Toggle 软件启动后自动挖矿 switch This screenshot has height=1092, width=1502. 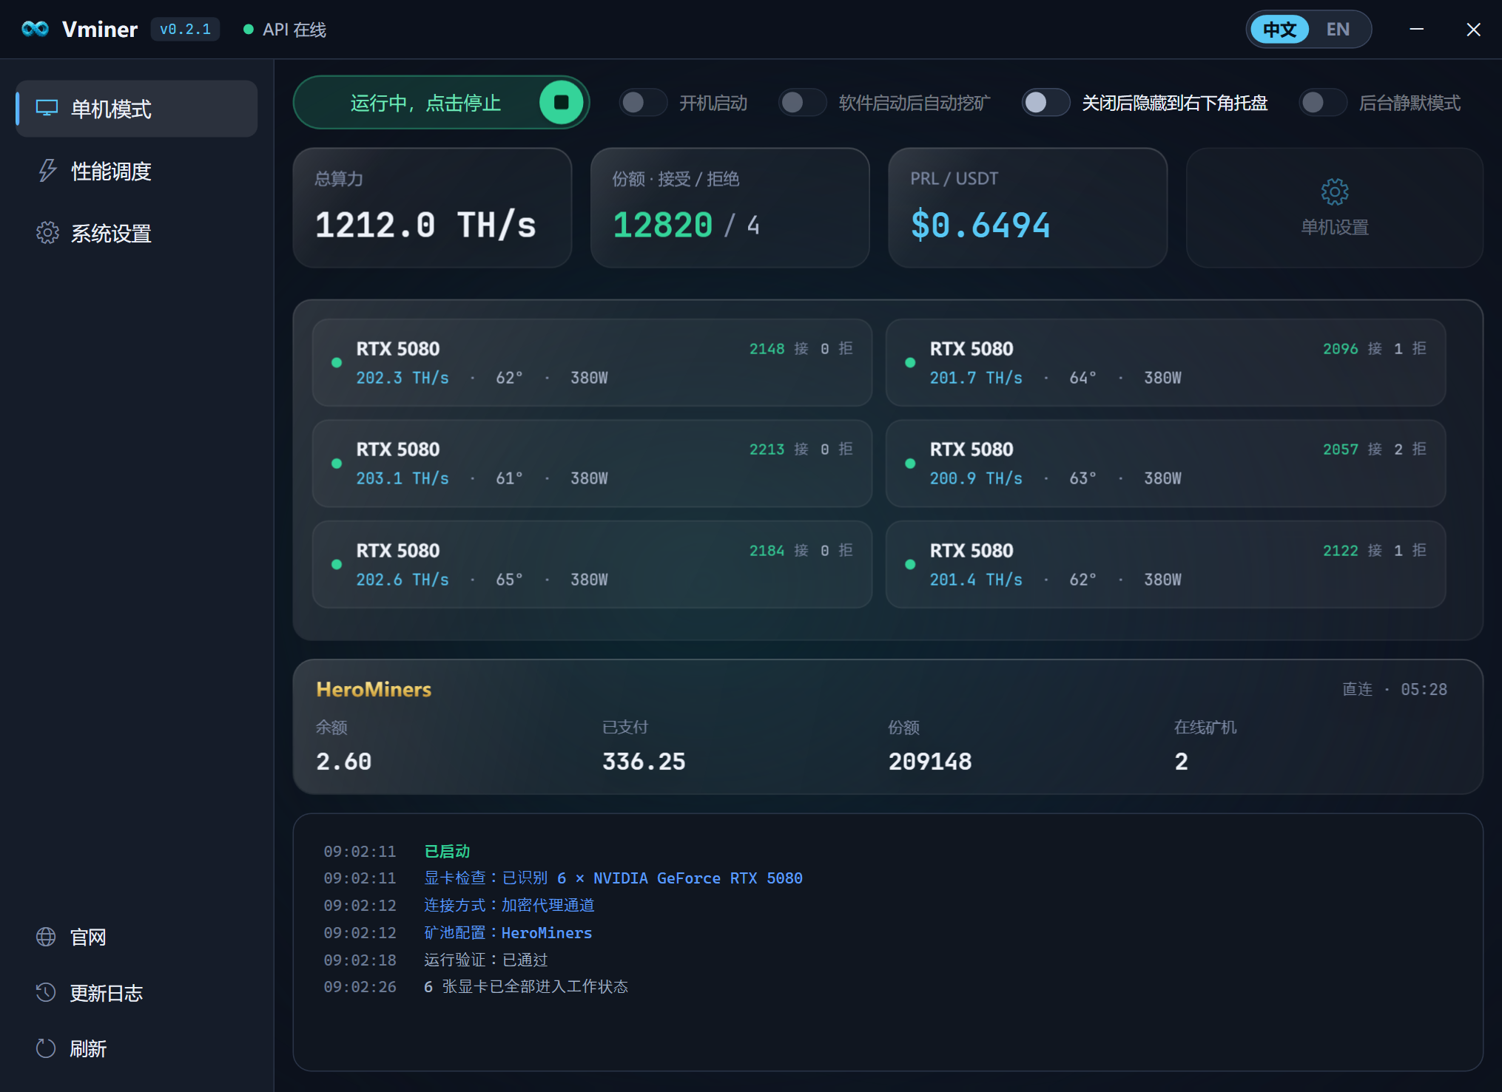pyautogui.click(x=802, y=102)
